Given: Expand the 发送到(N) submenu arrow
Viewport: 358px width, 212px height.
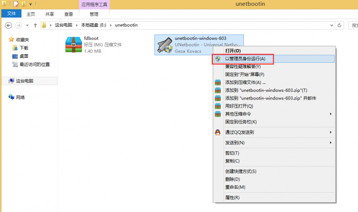Looking at the screenshot, I should pyautogui.click(x=331, y=143).
